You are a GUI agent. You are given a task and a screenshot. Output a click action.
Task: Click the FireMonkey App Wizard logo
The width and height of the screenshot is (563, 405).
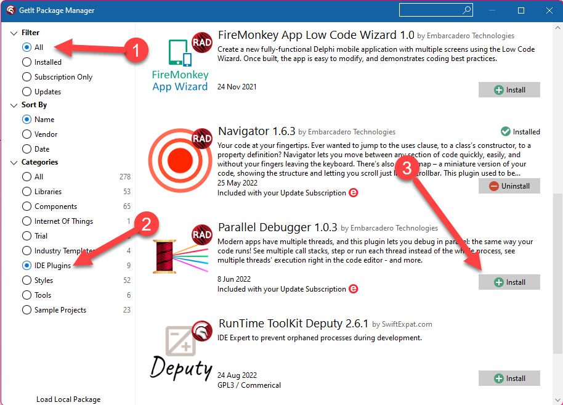point(179,66)
